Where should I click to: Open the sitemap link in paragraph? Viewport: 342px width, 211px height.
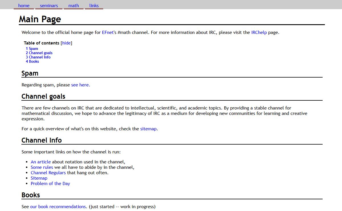[148, 129]
